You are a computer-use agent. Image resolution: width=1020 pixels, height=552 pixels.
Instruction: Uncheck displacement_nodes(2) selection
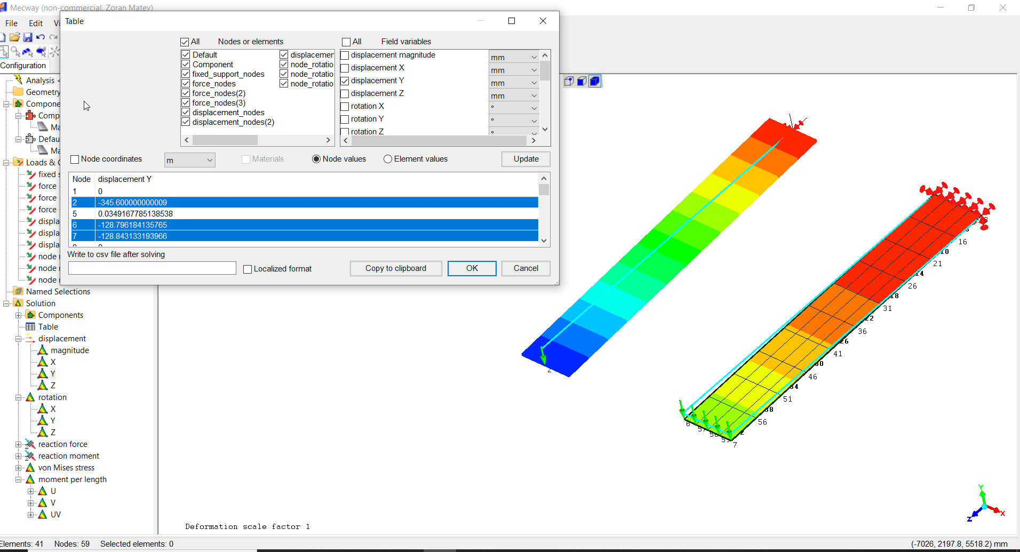(x=186, y=122)
